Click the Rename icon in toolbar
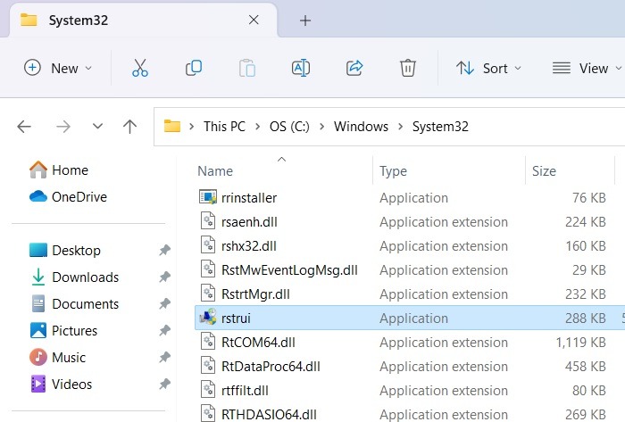 pyautogui.click(x=301, y=68)
